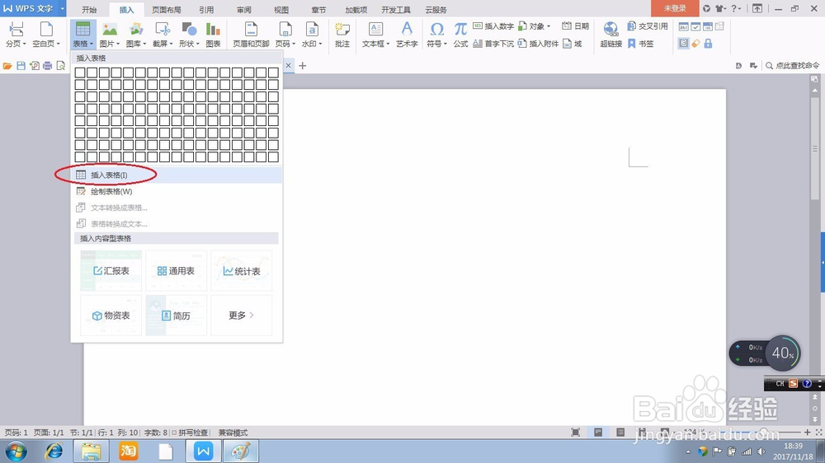
Task: Click the 分页 page break icon
Action: (x=16, y=29)
